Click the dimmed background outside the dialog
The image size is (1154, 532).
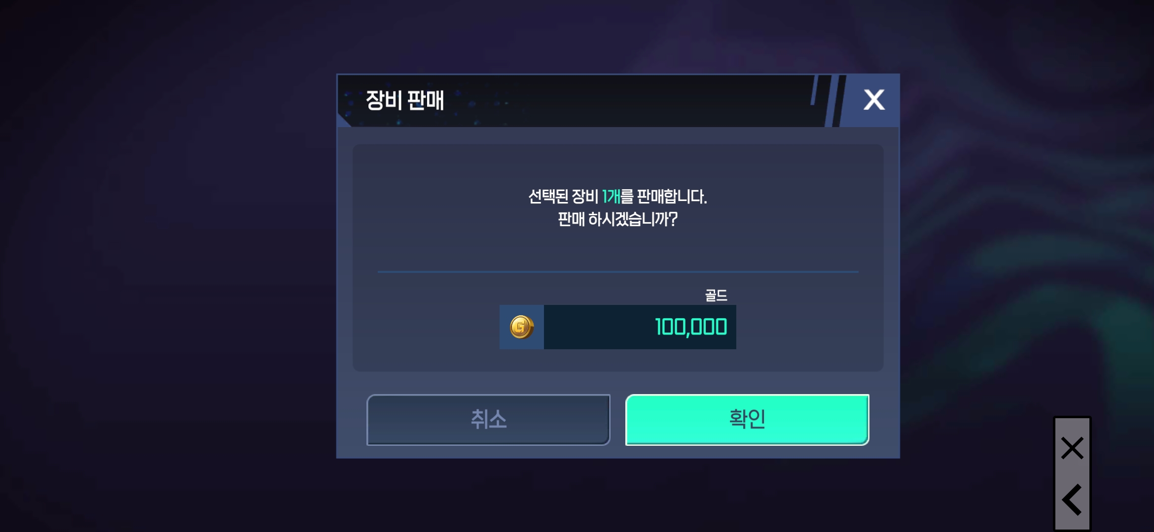(x=168, y=266)
